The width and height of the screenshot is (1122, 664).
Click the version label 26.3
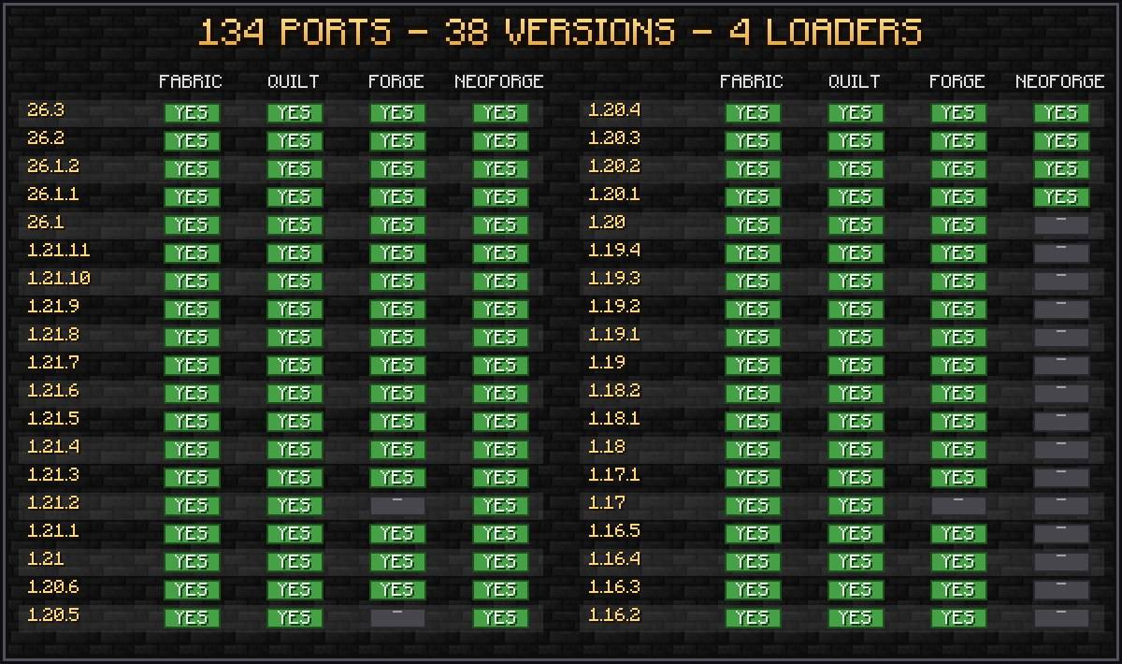pos(46,110)
